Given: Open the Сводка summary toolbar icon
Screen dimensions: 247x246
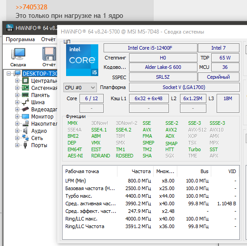Looking at the screenshot, I should [x=18, y=57].
